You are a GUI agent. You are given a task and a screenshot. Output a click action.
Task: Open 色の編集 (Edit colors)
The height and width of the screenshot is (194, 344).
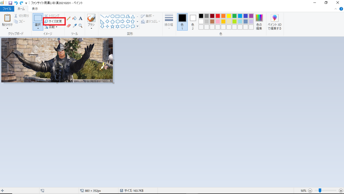pyautogui.click(x=259, y=22)
